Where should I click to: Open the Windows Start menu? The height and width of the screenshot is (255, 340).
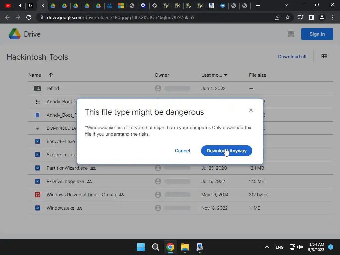pos(141,247)
